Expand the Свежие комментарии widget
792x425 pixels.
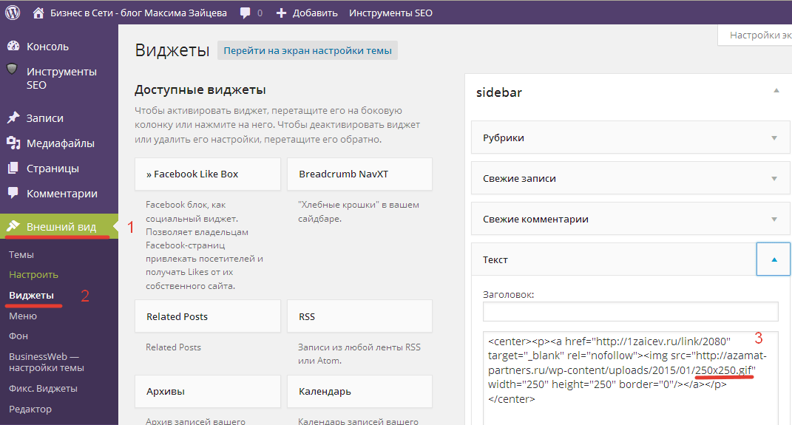[774, 219]
